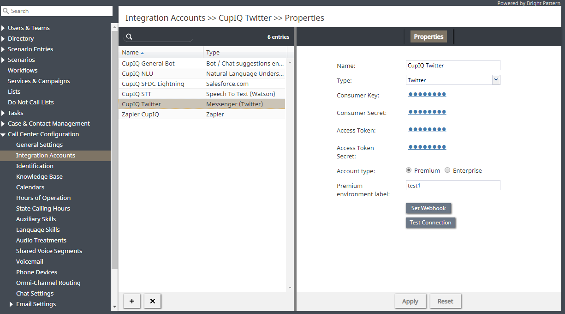This screenshot has height=314, width=565.
Task: Expand the Email Settings submenu
Action: tap(12, 304)
